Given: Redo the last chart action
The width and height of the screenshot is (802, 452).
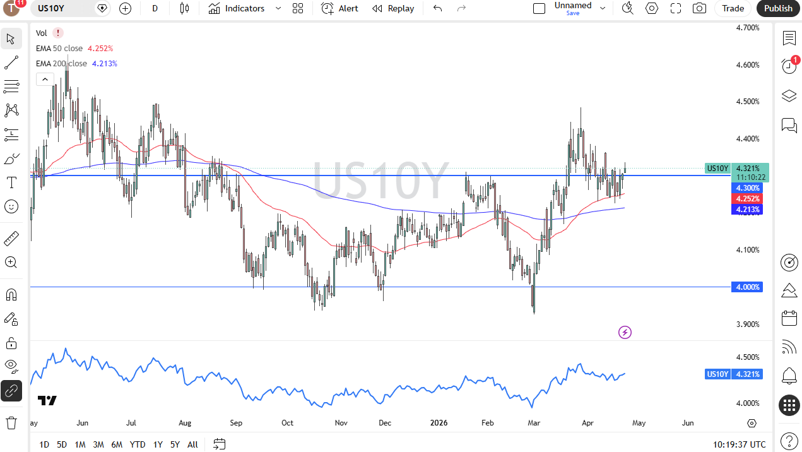Looking at the screenshot, I should (461, 8).
